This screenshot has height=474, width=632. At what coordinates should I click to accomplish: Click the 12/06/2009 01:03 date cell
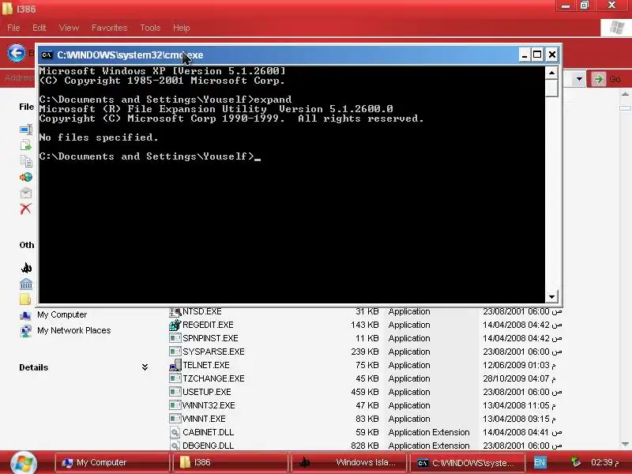519,365
